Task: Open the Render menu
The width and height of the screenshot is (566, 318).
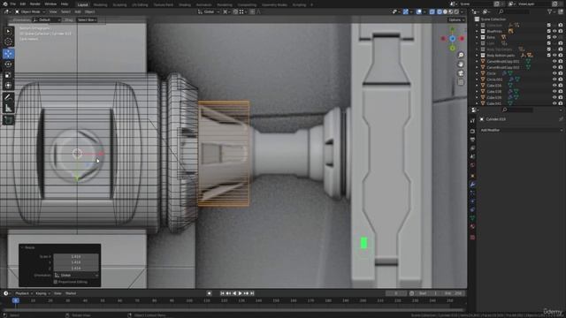Action: [x=35, y=4]
